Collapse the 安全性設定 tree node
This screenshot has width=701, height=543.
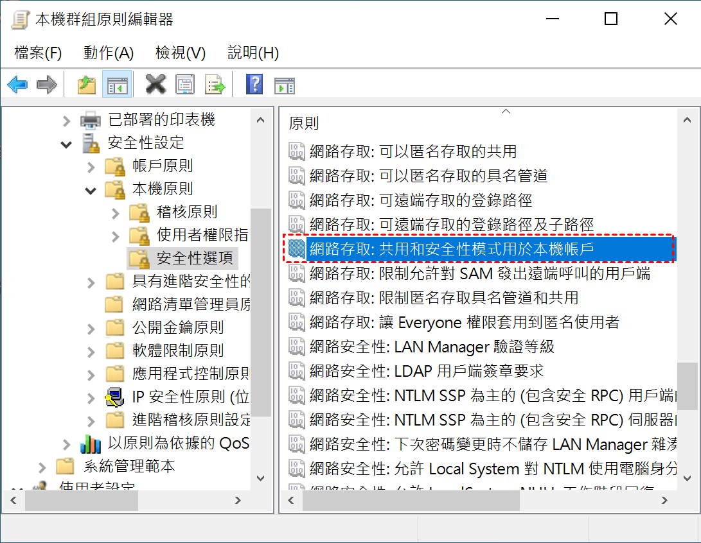(66, 144)
